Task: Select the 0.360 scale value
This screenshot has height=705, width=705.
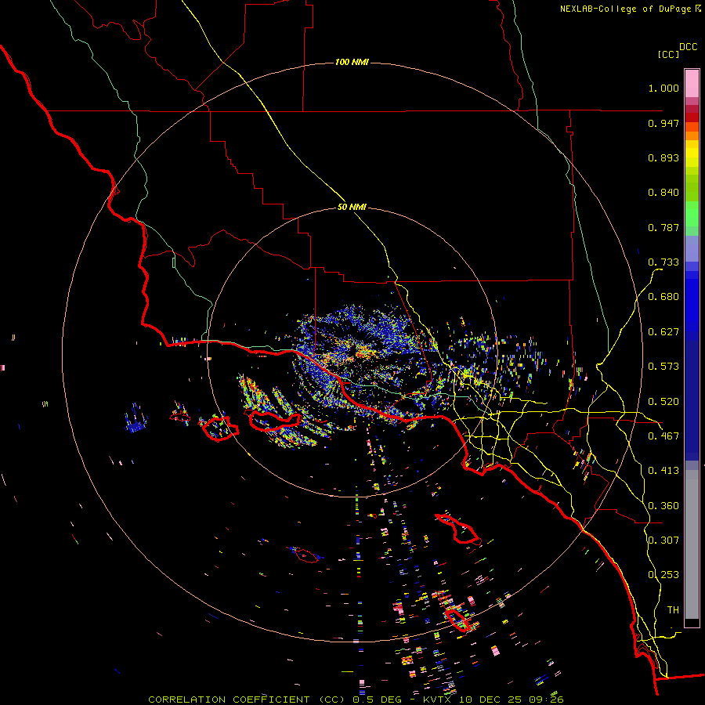Action: click(663, 506)
